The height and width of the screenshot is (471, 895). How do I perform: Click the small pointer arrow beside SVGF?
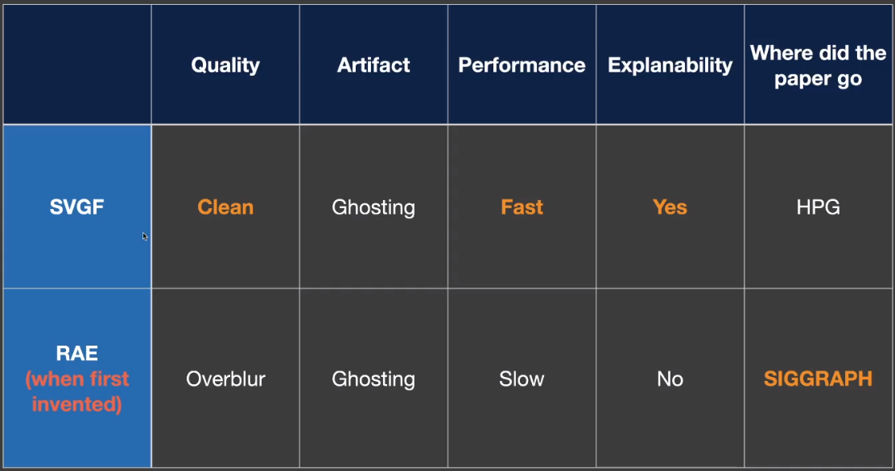(145, 236)
